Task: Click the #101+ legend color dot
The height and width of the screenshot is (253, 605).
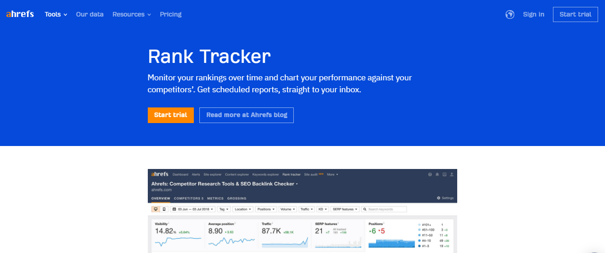Action: tap(419, 224)
